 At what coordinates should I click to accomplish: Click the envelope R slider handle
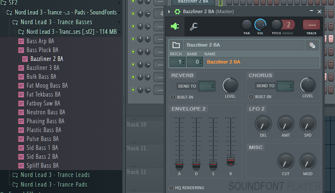[230, 161]
